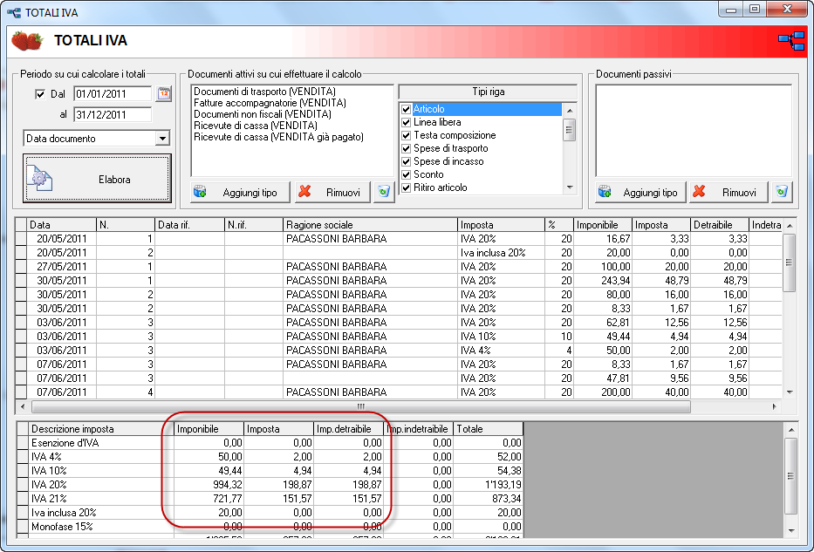The image size is (814, 552).
Task: Click the Imp.detraibile column header
Action: pyautogui.click(x=349, y=429)
